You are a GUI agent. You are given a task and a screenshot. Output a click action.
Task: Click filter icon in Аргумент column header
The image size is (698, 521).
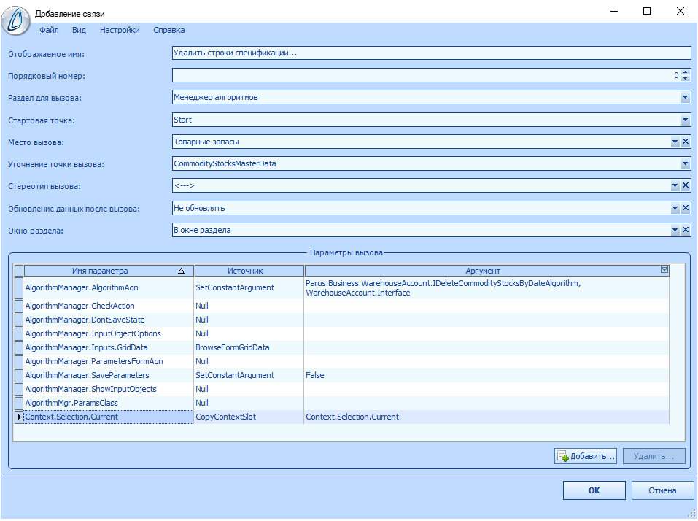pyautogui.click(x=664, y=270)
